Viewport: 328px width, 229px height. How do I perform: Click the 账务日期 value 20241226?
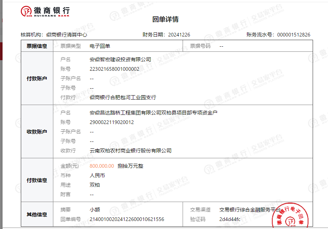179,35
